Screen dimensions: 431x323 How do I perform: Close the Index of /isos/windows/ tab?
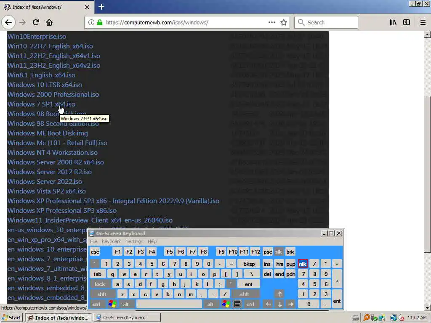click(x=87, y=7)
